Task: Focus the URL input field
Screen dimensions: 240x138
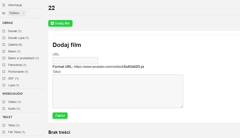Action: 75,61
